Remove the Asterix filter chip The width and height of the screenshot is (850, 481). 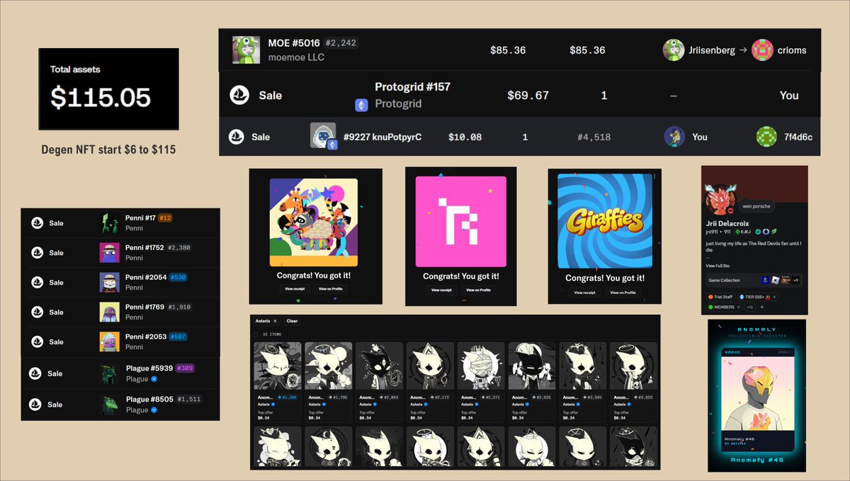(x=275, y=321)
